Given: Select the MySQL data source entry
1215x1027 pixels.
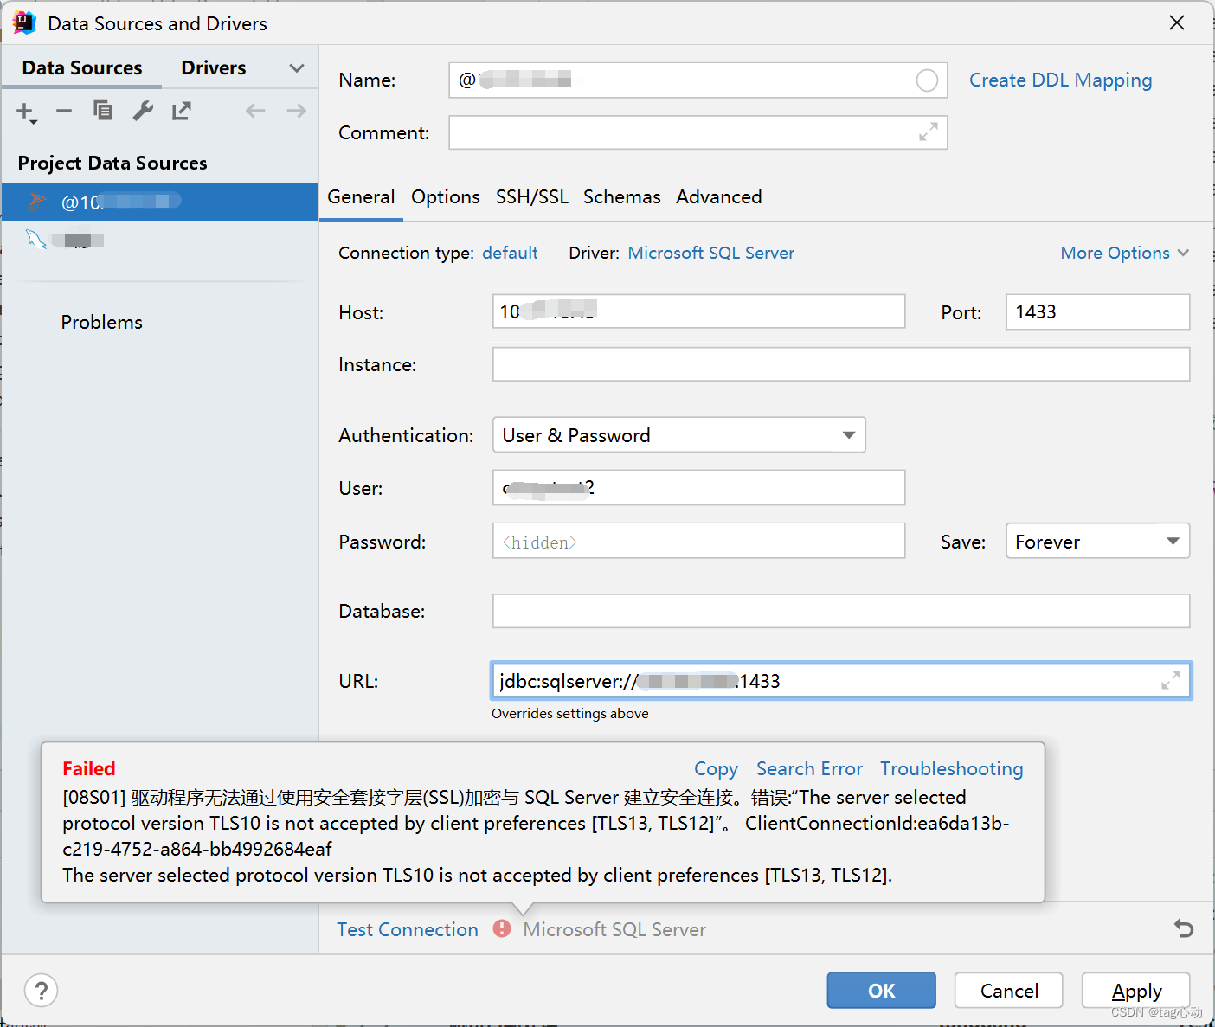Looking at the screenshot, I should point(160,240).
